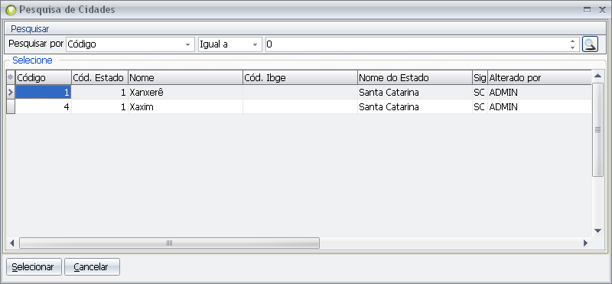Decrease the search value with the down spinner
Image resolution: width=612 pixels, height=284 pixels.
click(572, 47)
